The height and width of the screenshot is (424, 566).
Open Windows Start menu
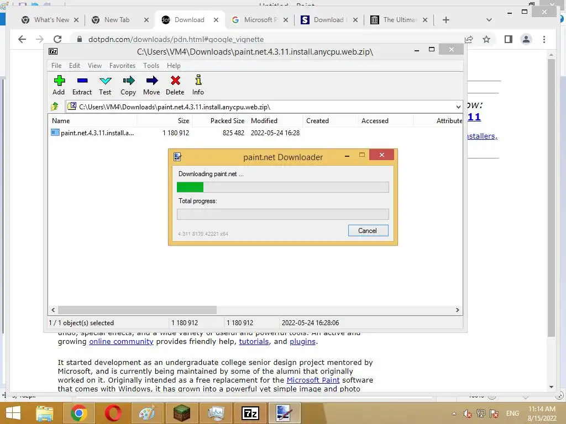tap(13, 413)
